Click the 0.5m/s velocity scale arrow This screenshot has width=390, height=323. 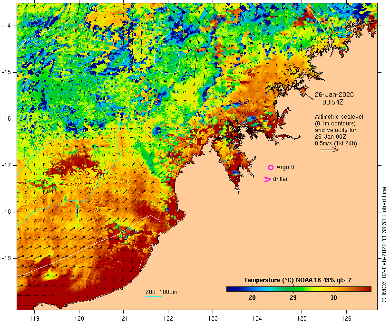click(329, 150)
